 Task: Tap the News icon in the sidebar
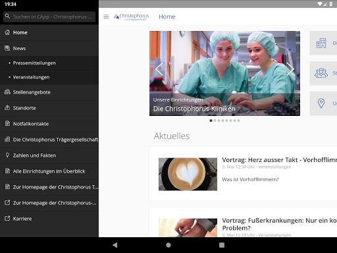coord(7,48)
